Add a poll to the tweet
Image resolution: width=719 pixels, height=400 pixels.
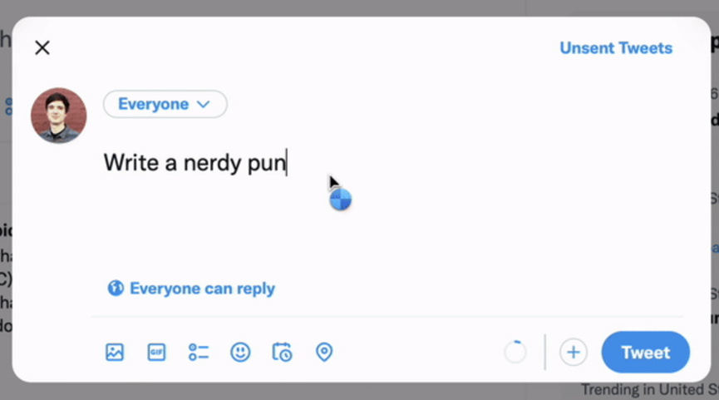click(x=199, y=353)
